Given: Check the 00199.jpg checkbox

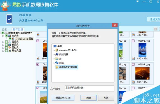Looking at the screenshot, I should pyautogui.click(x=133, y=64).
